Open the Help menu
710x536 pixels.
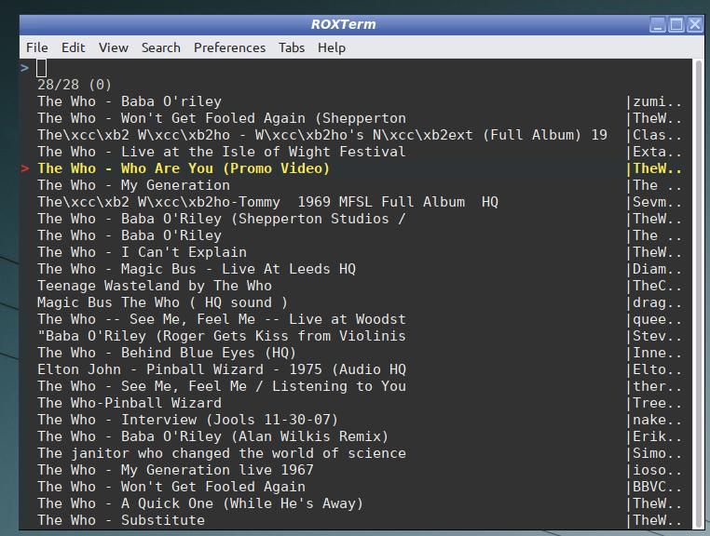332,47
